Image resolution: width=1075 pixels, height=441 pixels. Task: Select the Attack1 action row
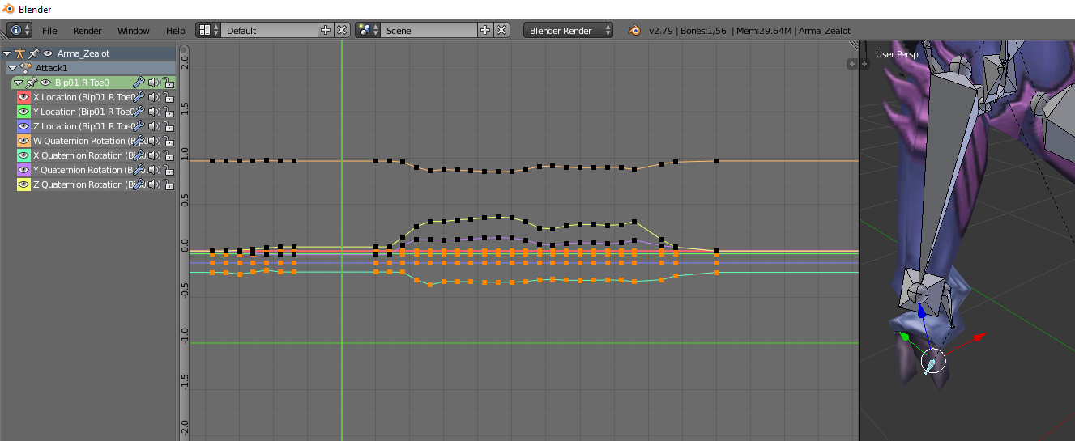coord(90,68)
